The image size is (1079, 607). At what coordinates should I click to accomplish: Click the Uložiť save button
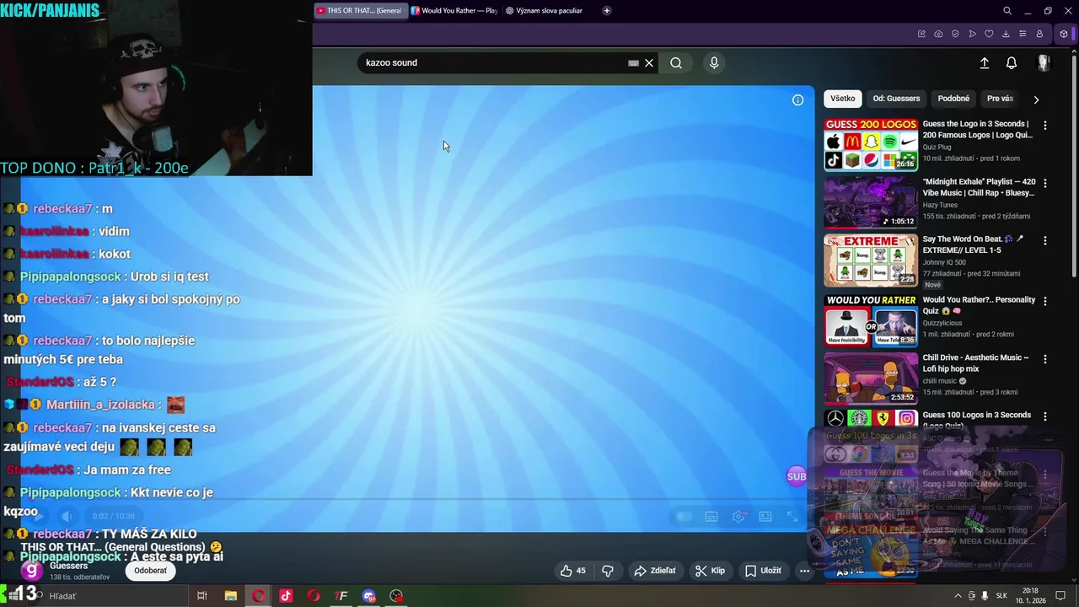[763, 571]
